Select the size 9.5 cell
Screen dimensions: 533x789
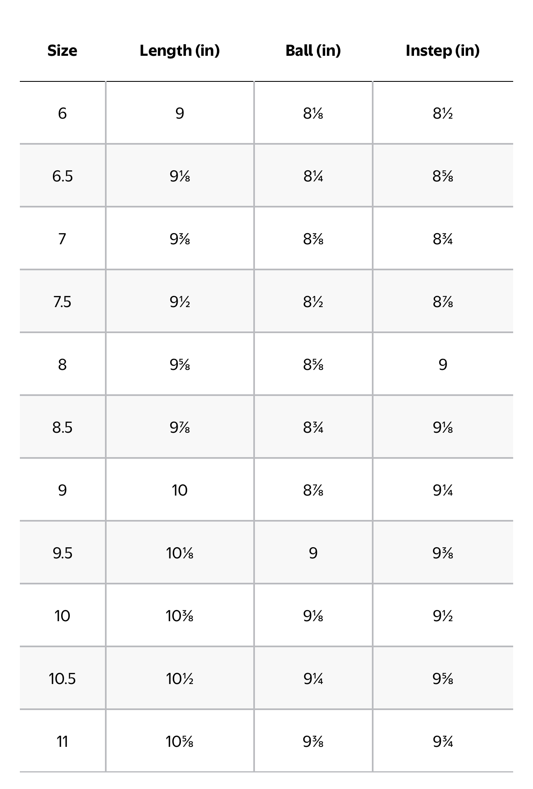[62, 553]
